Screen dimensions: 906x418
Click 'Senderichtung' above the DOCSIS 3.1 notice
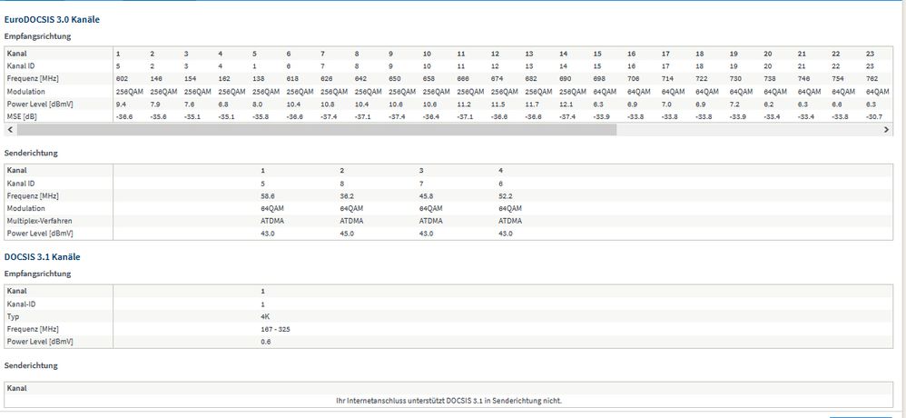tap(31, 365)
